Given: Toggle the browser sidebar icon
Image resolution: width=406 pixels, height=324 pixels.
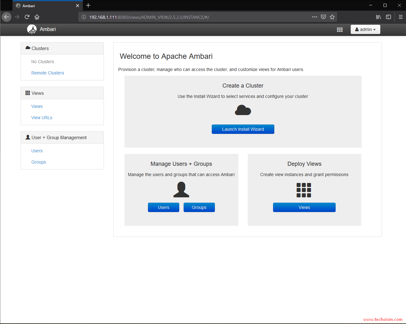Looking at the screenshot, I should point(388,17).
